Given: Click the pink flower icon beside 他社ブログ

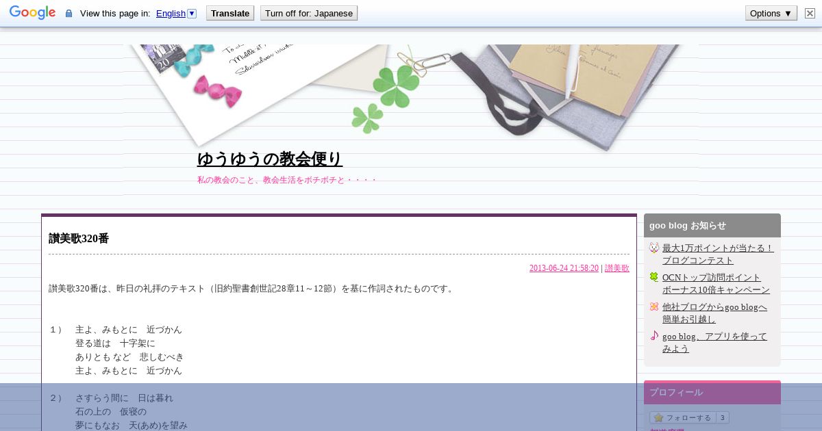Looking at the screenshot, I should pos(654,306).
